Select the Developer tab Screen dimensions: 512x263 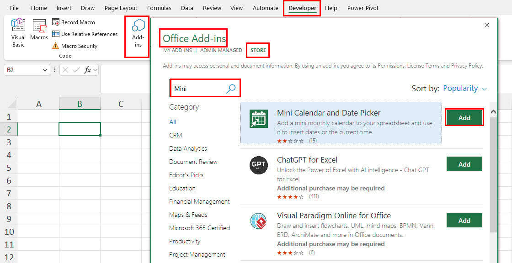click(302, 8)
